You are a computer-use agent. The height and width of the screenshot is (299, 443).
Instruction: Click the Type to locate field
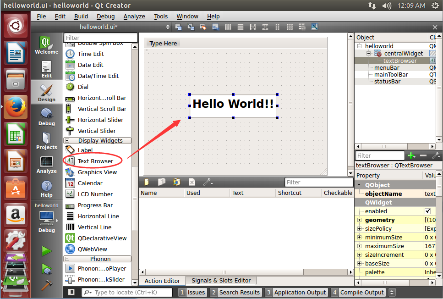[x=127, y=292]
